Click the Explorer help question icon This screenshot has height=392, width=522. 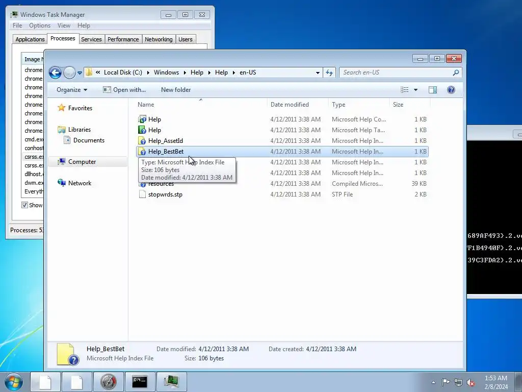(451, 90)
